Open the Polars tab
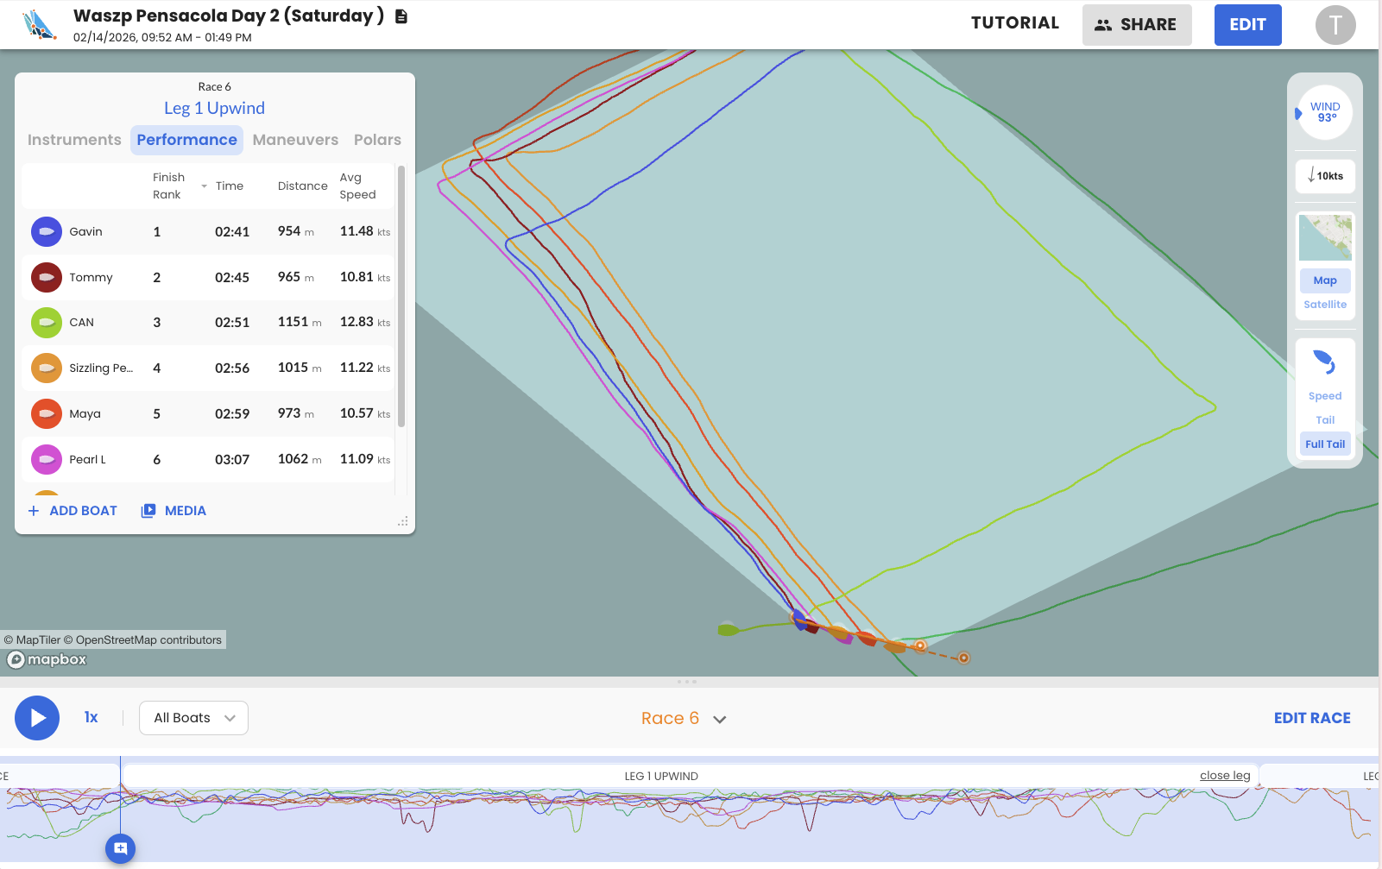Viewport: 1382px width, 869px height. click(x=377, y=140)
